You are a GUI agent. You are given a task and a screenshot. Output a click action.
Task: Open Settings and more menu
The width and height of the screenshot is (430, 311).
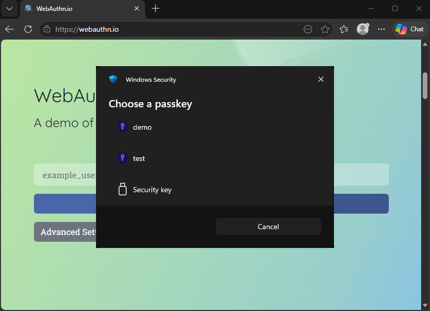point(381,29)
